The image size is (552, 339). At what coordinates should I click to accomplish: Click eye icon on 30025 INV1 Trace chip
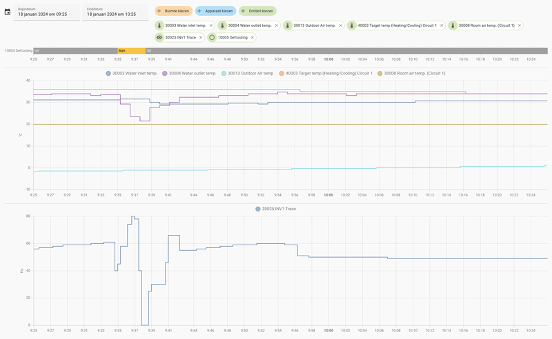point(159,37)
